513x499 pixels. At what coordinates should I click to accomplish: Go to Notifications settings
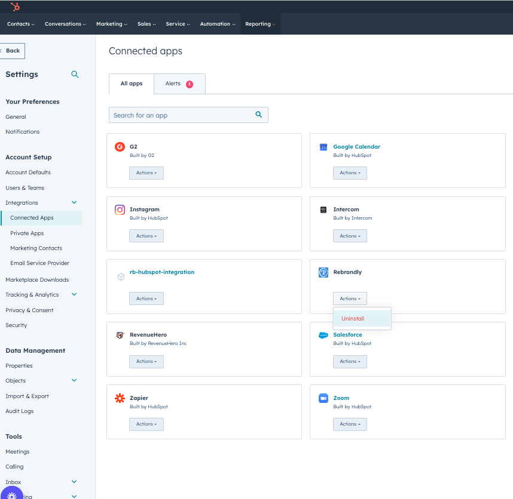click(x=23, y=131)
